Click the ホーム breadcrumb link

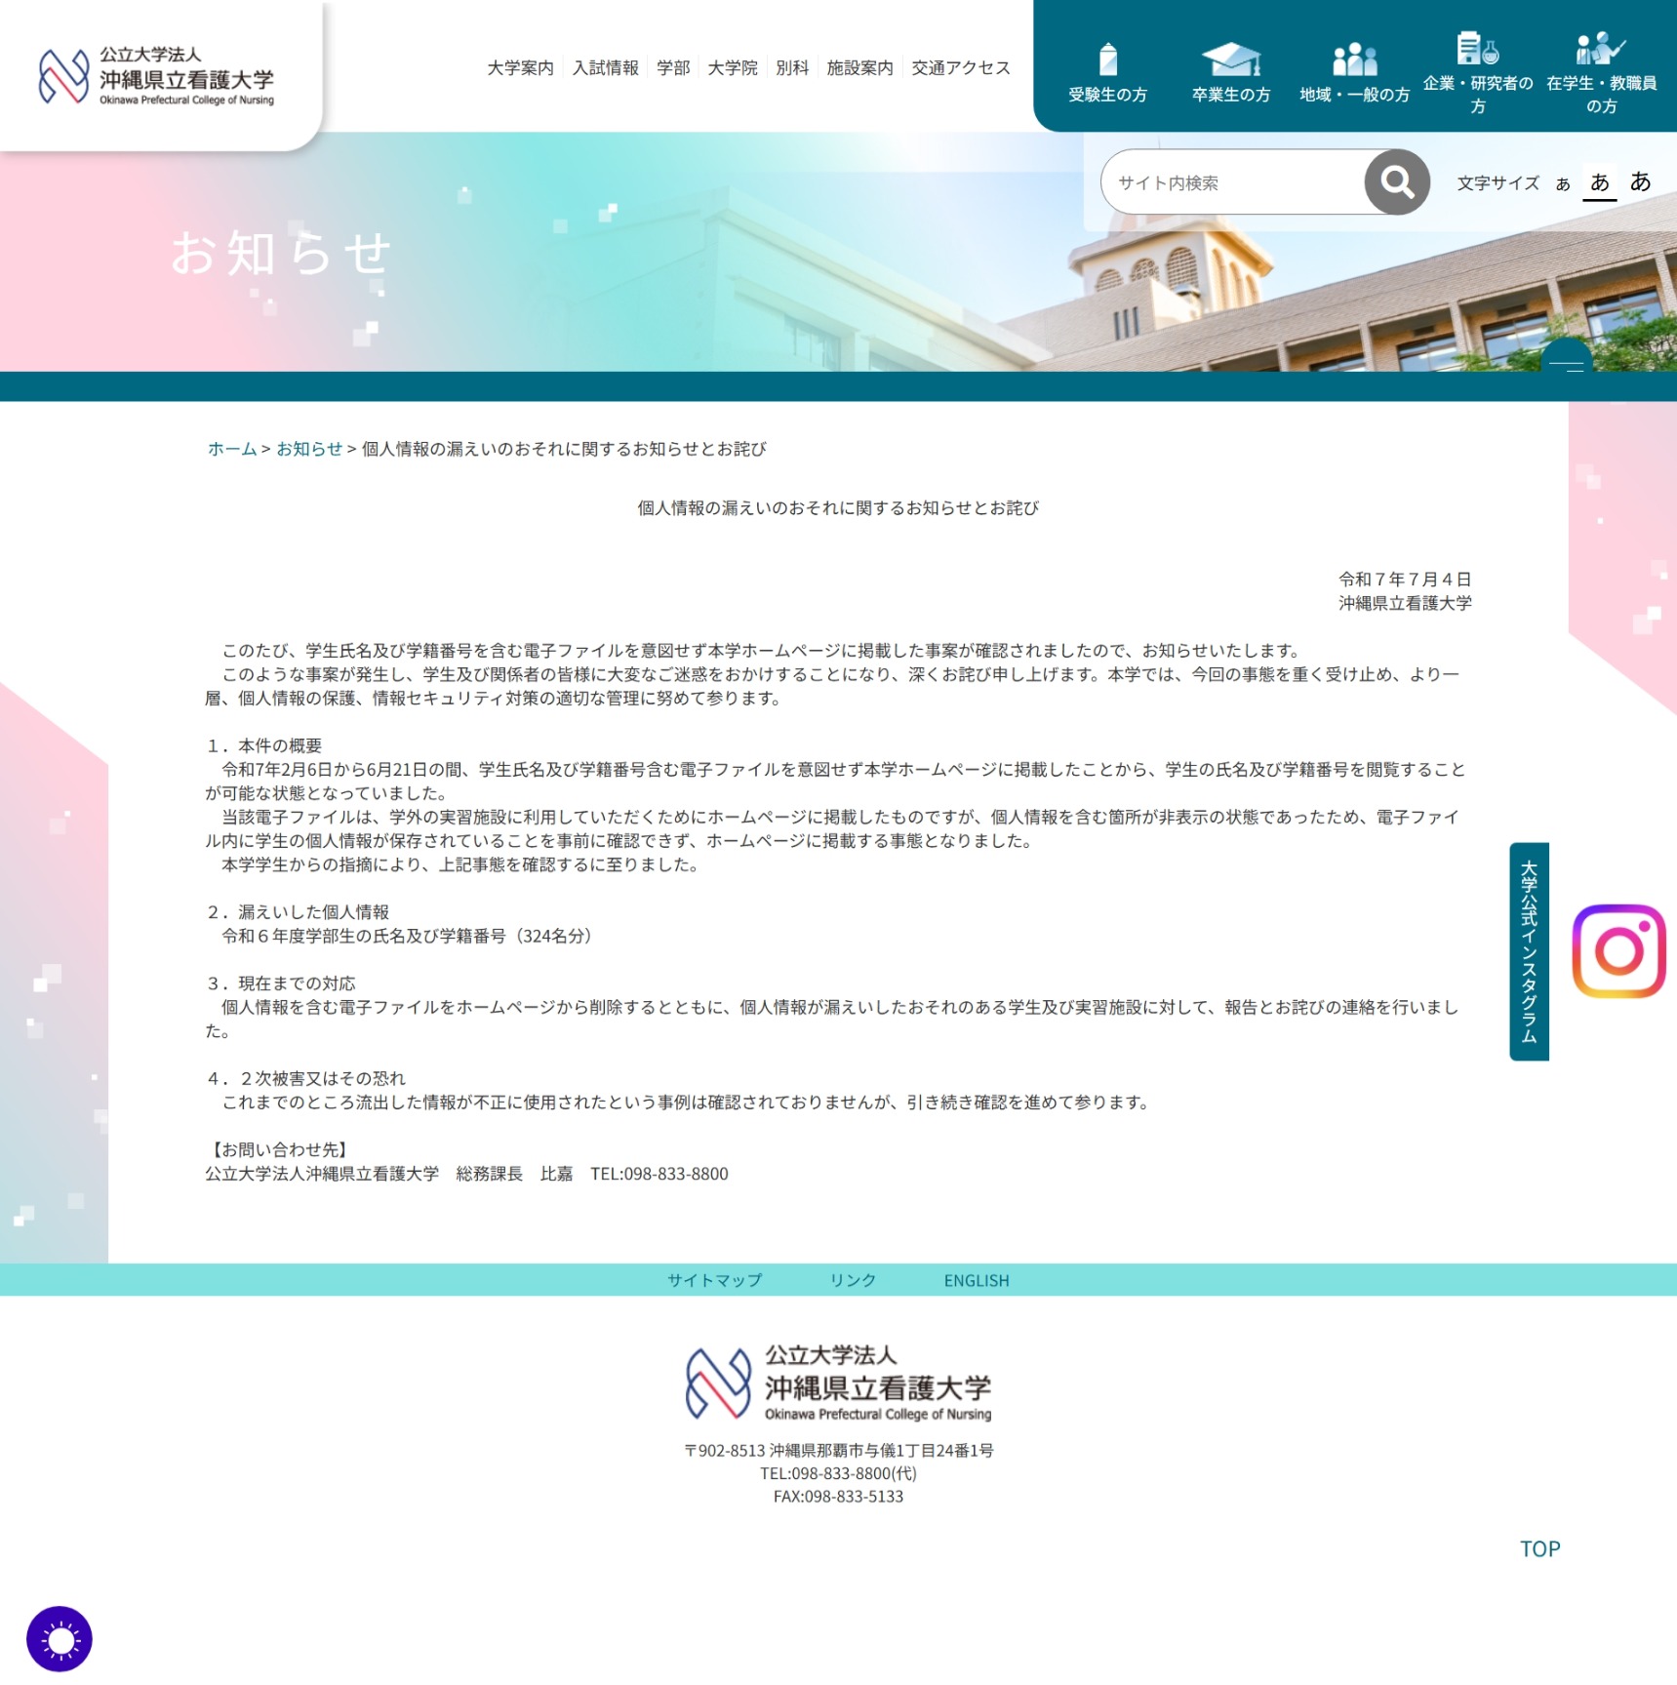click(232, 449)
